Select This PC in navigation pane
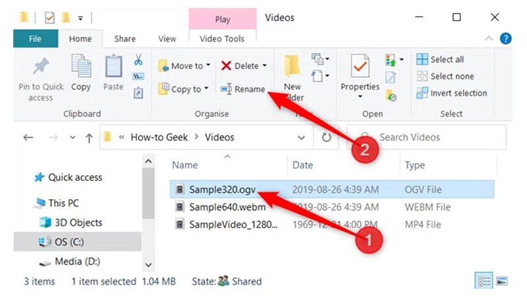Image resolution: width=527 pixels, height=296 pixels. (x=57, y=203)
